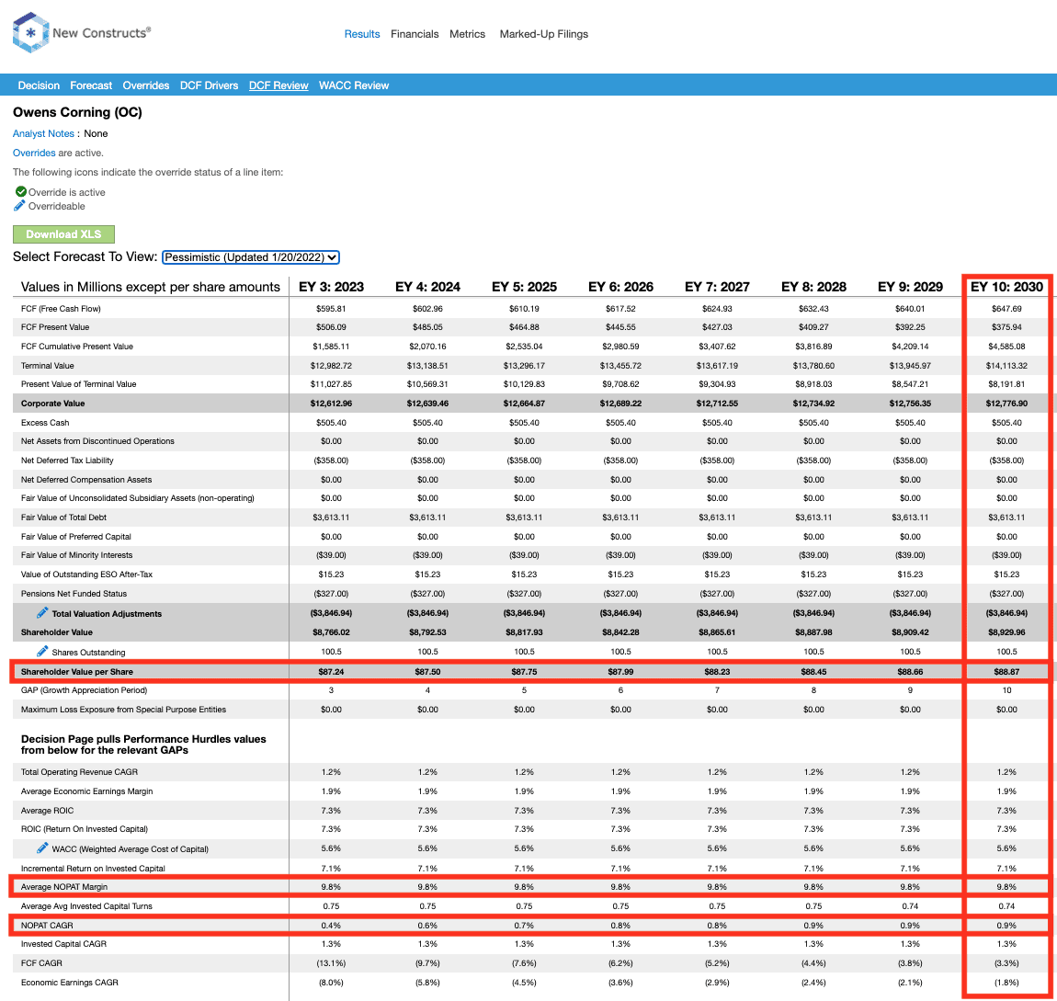Image resolution: width=1057 pixels, height=1001 pixels.
Task: Open the Results top menu
Action: (x=362, y=34)
